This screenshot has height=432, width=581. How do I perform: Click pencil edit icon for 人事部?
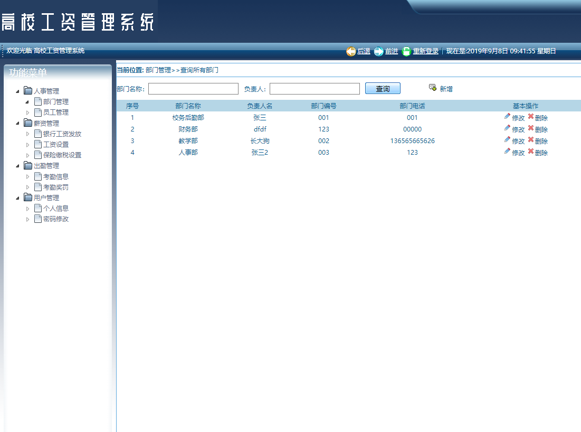(x=507, y=151)
